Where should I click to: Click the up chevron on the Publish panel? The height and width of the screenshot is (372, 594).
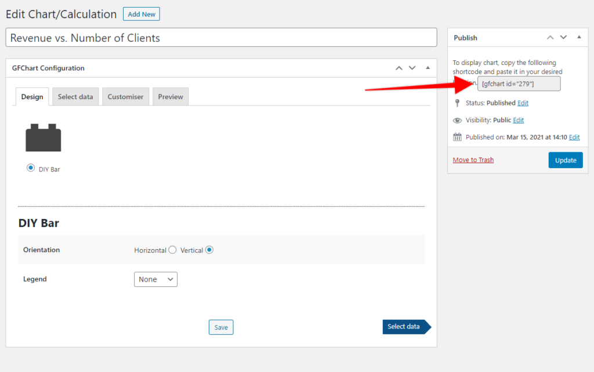point(550,37)
